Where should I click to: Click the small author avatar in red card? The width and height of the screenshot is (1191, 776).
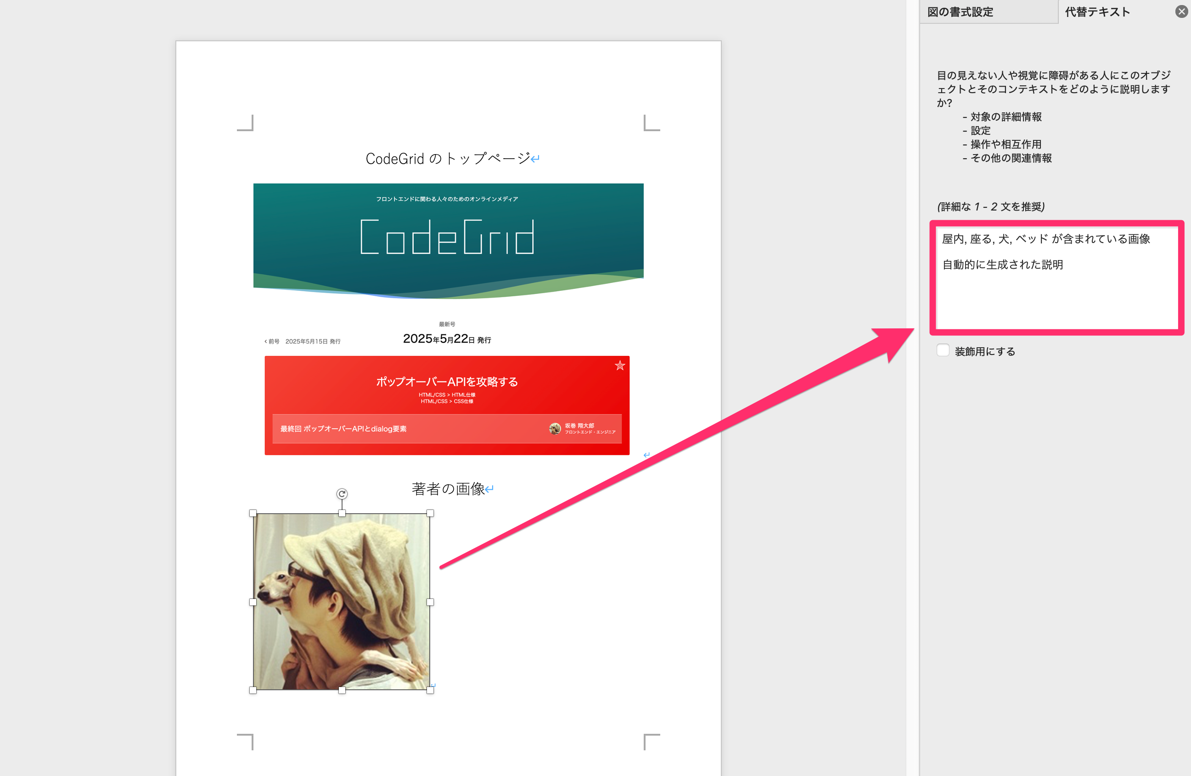tap(555, 428)
